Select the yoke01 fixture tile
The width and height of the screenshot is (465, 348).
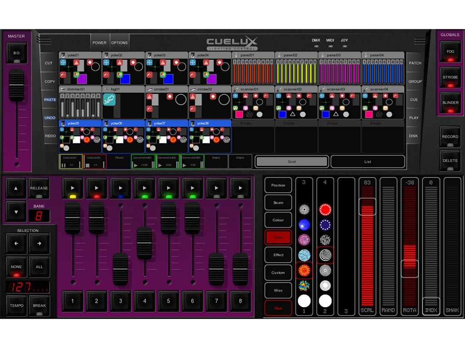pyautogui.click(x=80, y=68)
